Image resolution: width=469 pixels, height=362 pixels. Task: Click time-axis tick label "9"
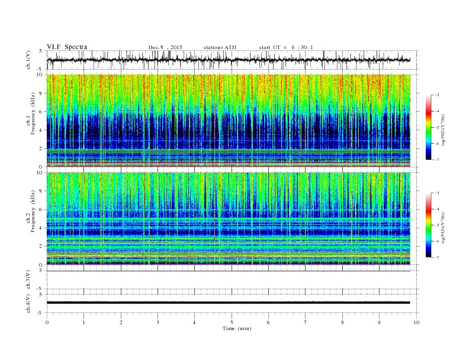[x=379, y=322]
